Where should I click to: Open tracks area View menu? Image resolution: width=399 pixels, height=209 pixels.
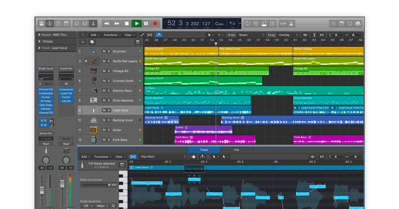tap(130, 35)
